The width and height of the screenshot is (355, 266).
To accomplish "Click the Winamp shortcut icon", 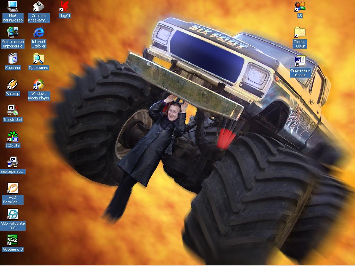I will [x=12, y=84].
